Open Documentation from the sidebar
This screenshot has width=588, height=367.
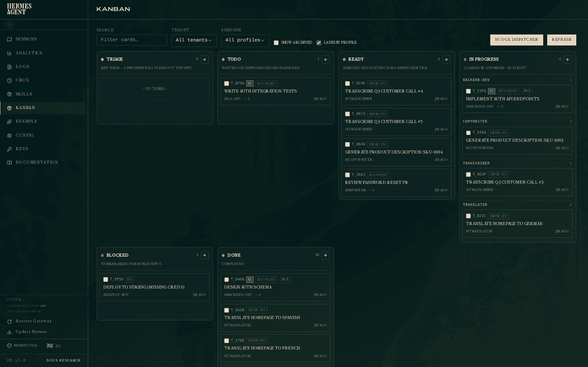[x=43, y=163]
